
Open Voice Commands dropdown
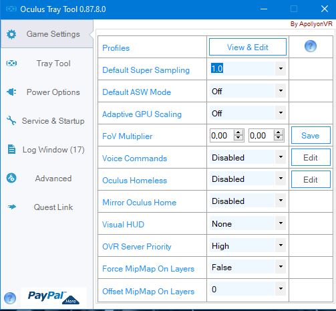point(281,157)
